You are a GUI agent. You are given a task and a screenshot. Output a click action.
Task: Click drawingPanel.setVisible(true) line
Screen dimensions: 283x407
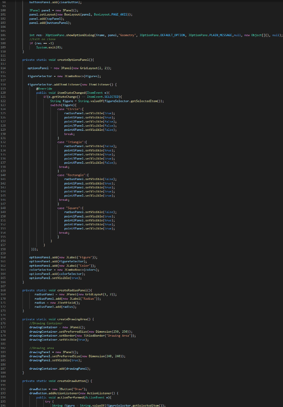[55, 360]
